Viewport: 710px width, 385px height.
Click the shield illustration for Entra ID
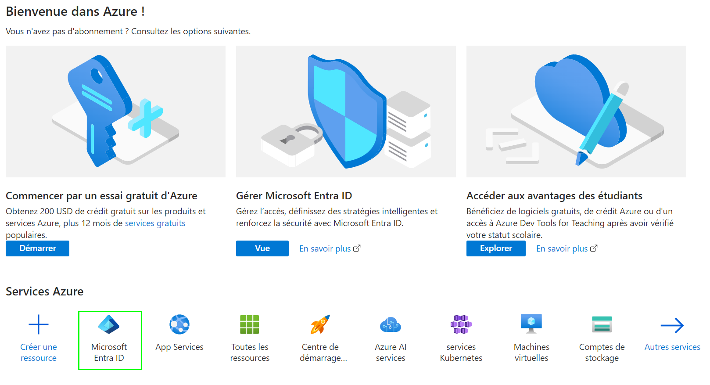346,112
